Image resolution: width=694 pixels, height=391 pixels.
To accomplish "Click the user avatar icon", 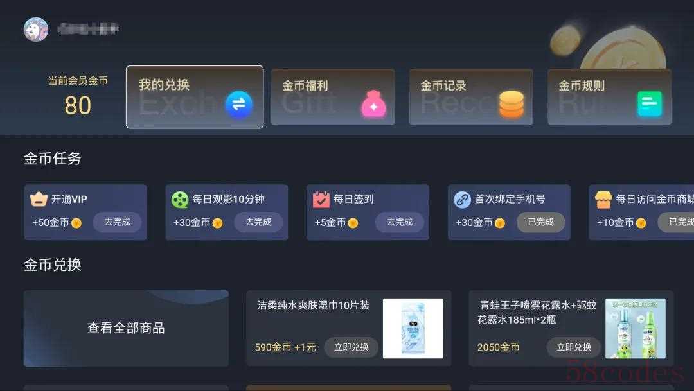I will (x=36, y=30).
